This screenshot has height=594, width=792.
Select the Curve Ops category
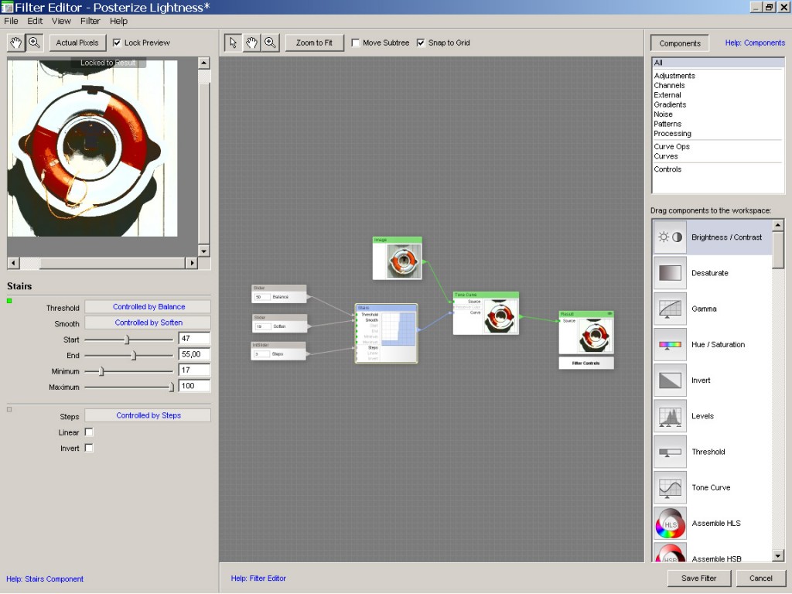(672, 146)
